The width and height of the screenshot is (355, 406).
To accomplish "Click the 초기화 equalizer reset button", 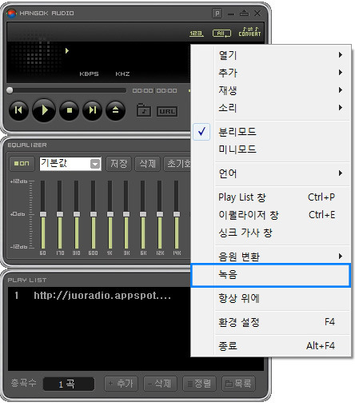I will point(177,163).
